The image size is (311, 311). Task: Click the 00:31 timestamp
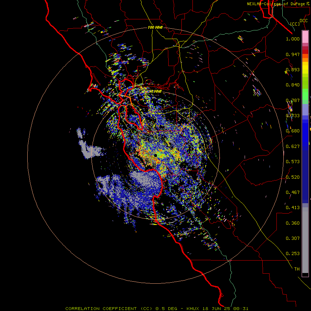click(241, 309)
